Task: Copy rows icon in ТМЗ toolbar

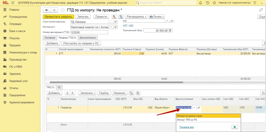Action: pyautogui.click(x=131, y=93)
